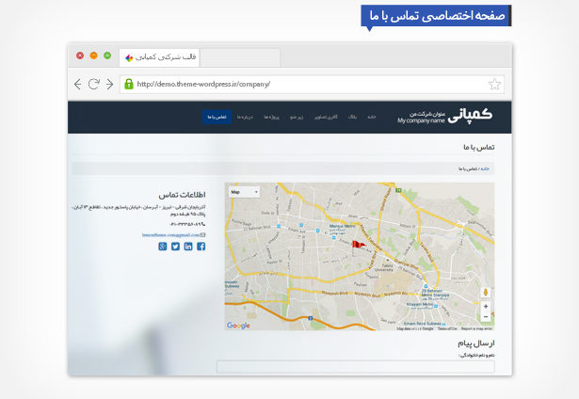Open the Twitter social icon
Image resolution: width=579 pixels, height=399 pixels.
point(175,247)
